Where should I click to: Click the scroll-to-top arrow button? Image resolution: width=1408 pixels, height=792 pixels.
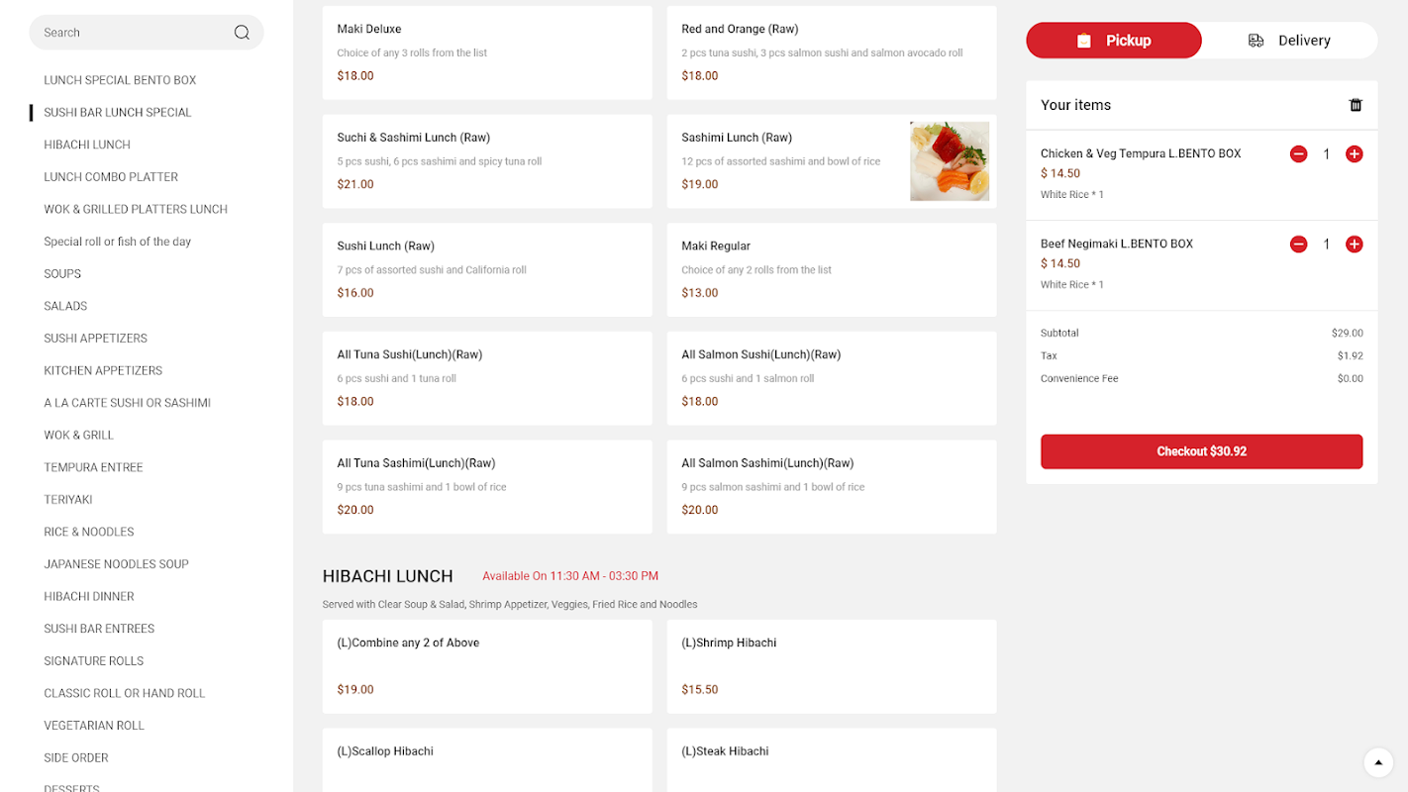coord(1377,762)
